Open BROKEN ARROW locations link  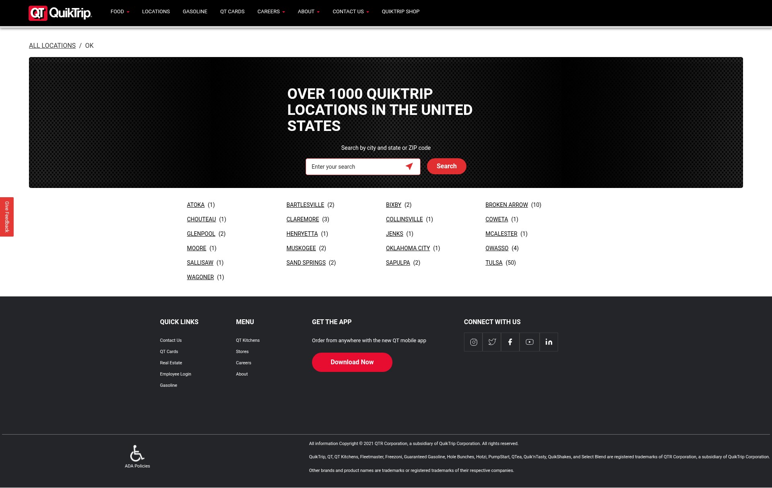click(x=507, y=205)
